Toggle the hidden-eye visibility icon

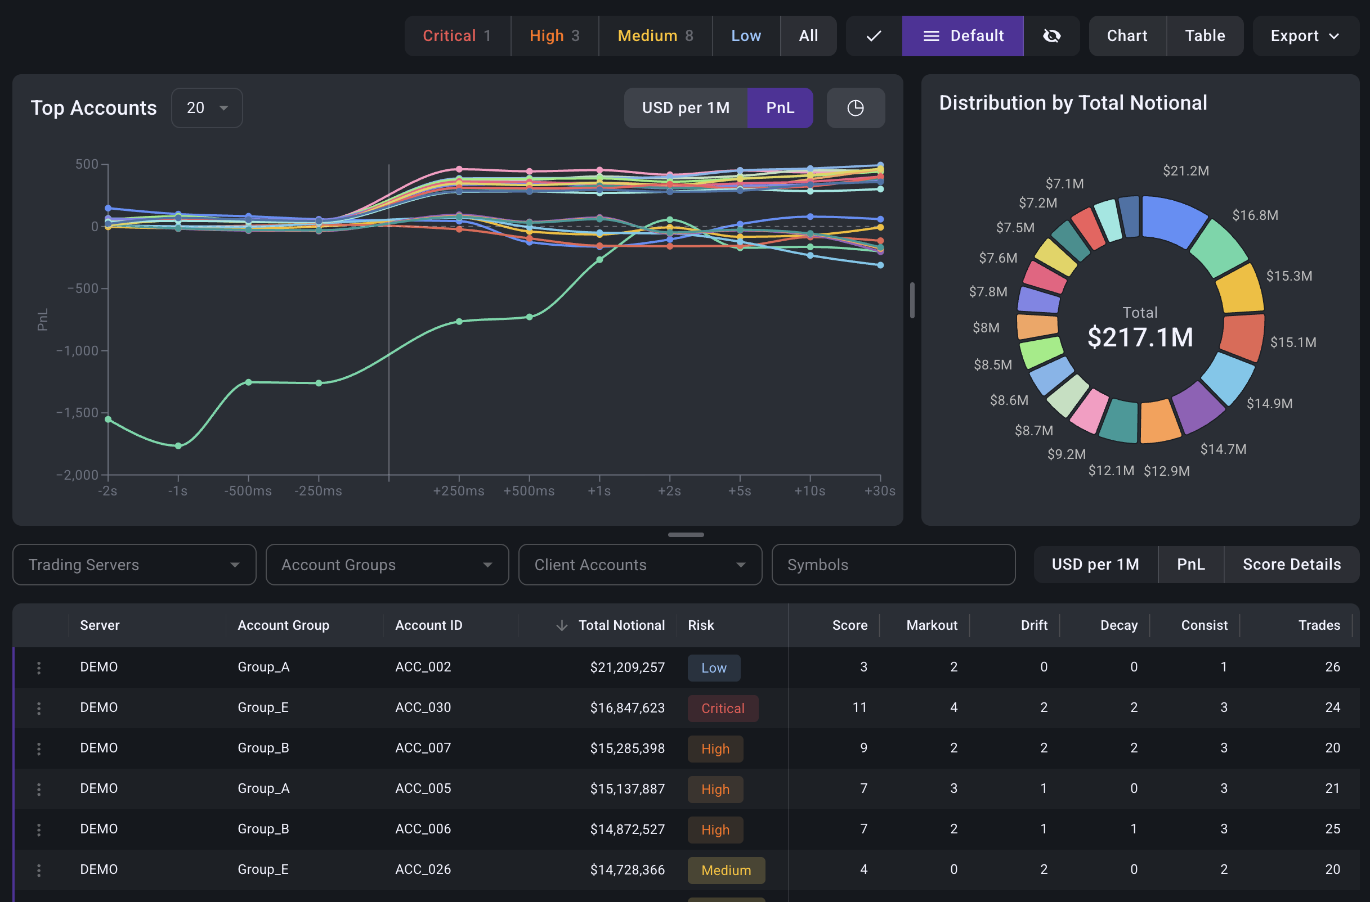1051,35
